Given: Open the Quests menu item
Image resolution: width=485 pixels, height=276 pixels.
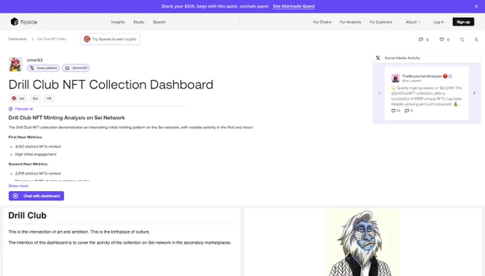Looking at the screenshot, I should pyautogui.click(x=159, y=22).
